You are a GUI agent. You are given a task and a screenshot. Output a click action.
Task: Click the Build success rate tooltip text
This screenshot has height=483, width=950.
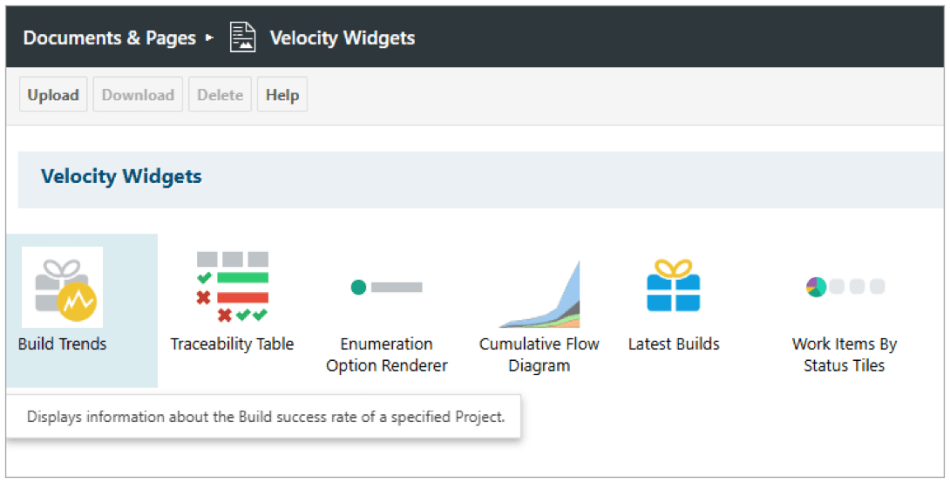265,417
